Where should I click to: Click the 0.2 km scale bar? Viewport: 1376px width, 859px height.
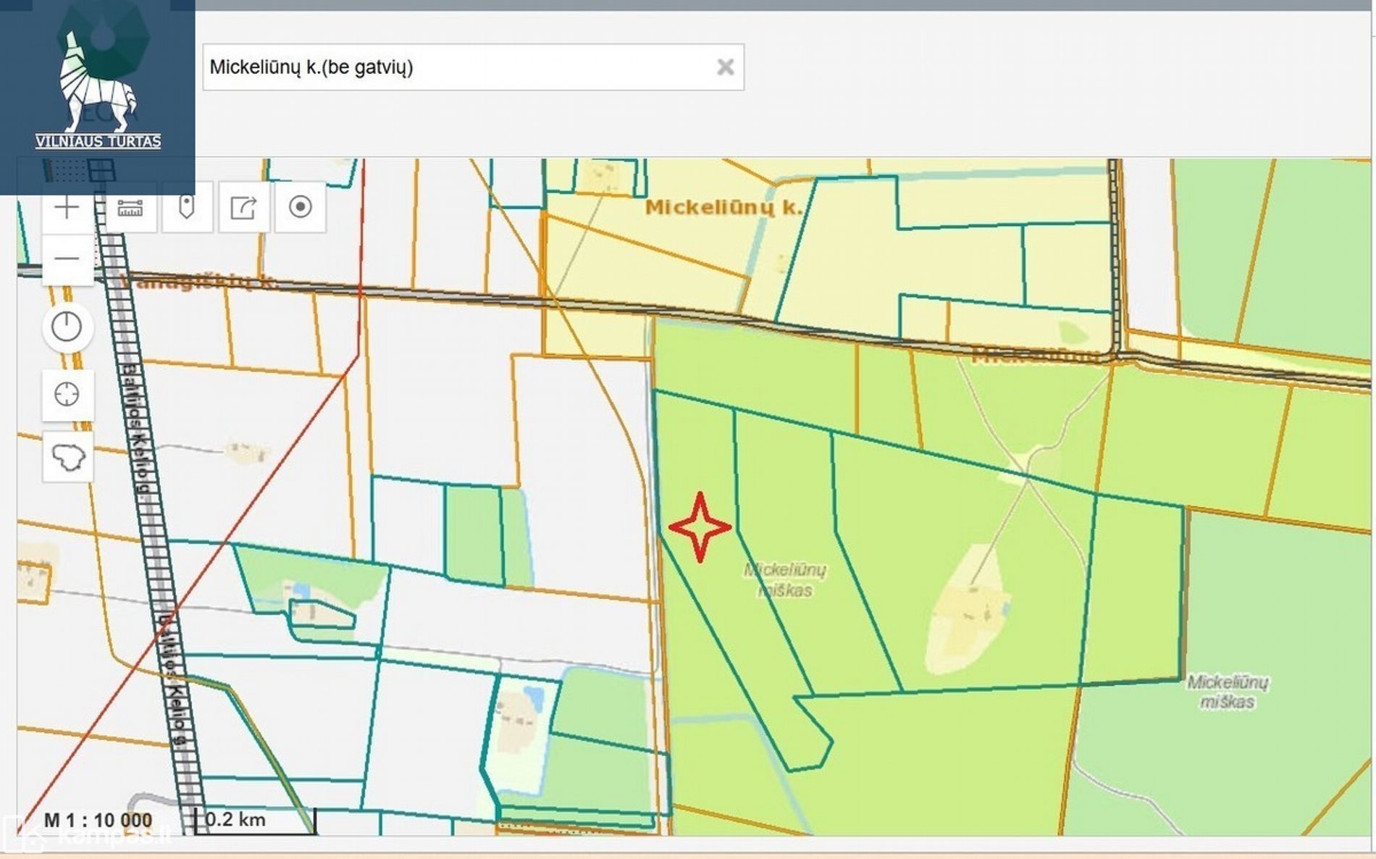click(x=255, y=820)
